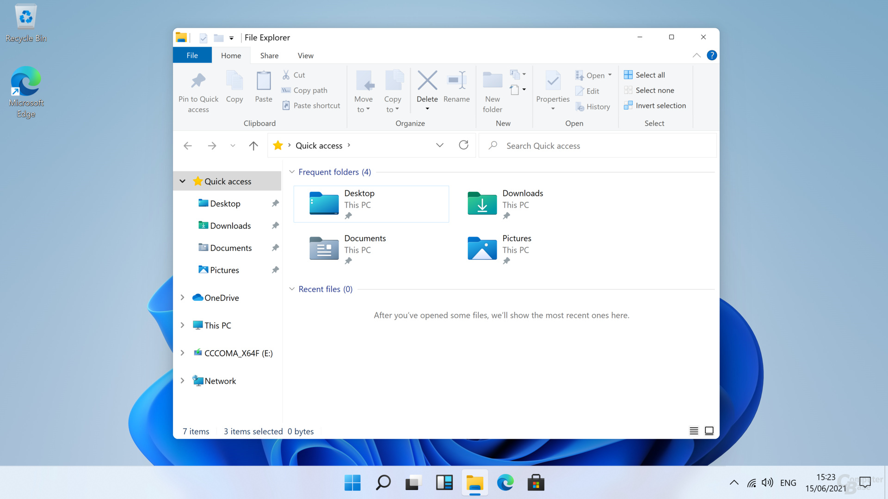
Task: Open Properties via checkmark icon
Action: tap(553, 80)
